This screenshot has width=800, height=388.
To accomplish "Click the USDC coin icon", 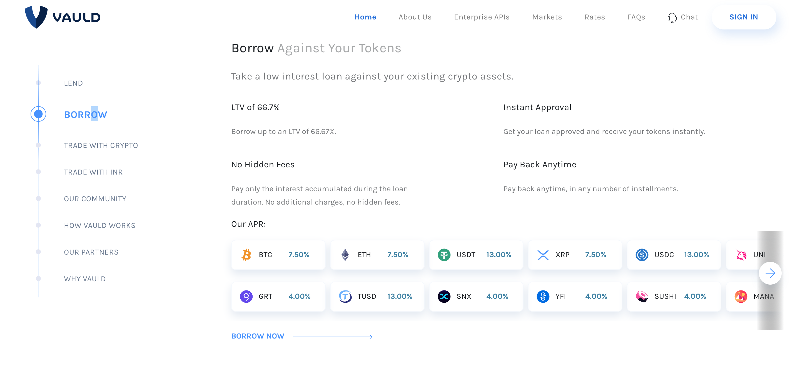I will point(642,255).
